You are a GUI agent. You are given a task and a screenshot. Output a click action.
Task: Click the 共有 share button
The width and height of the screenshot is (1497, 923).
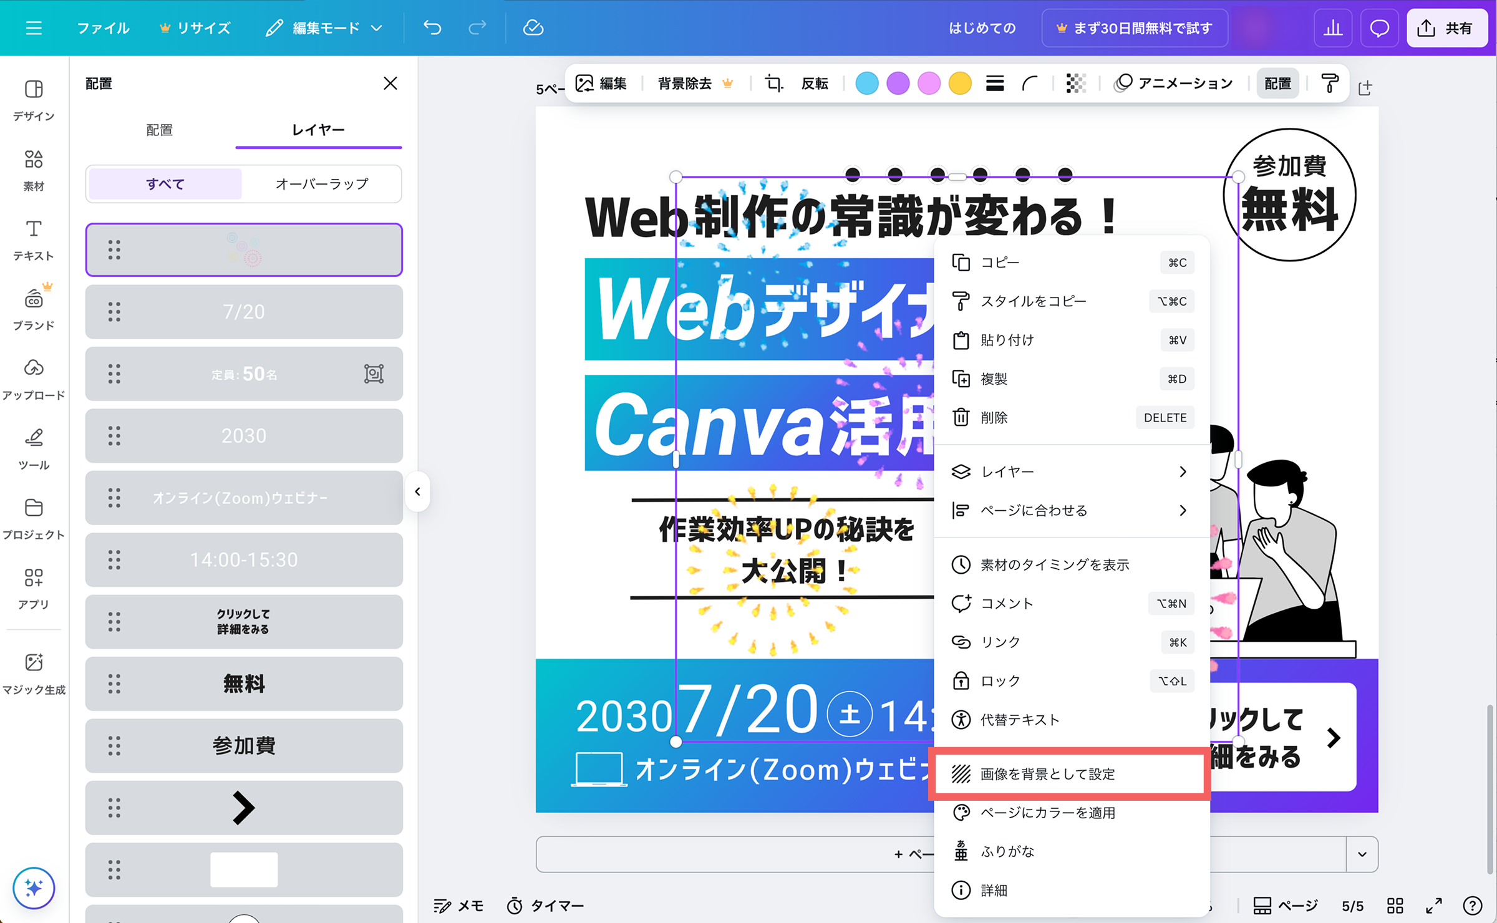click(1446, 28)
